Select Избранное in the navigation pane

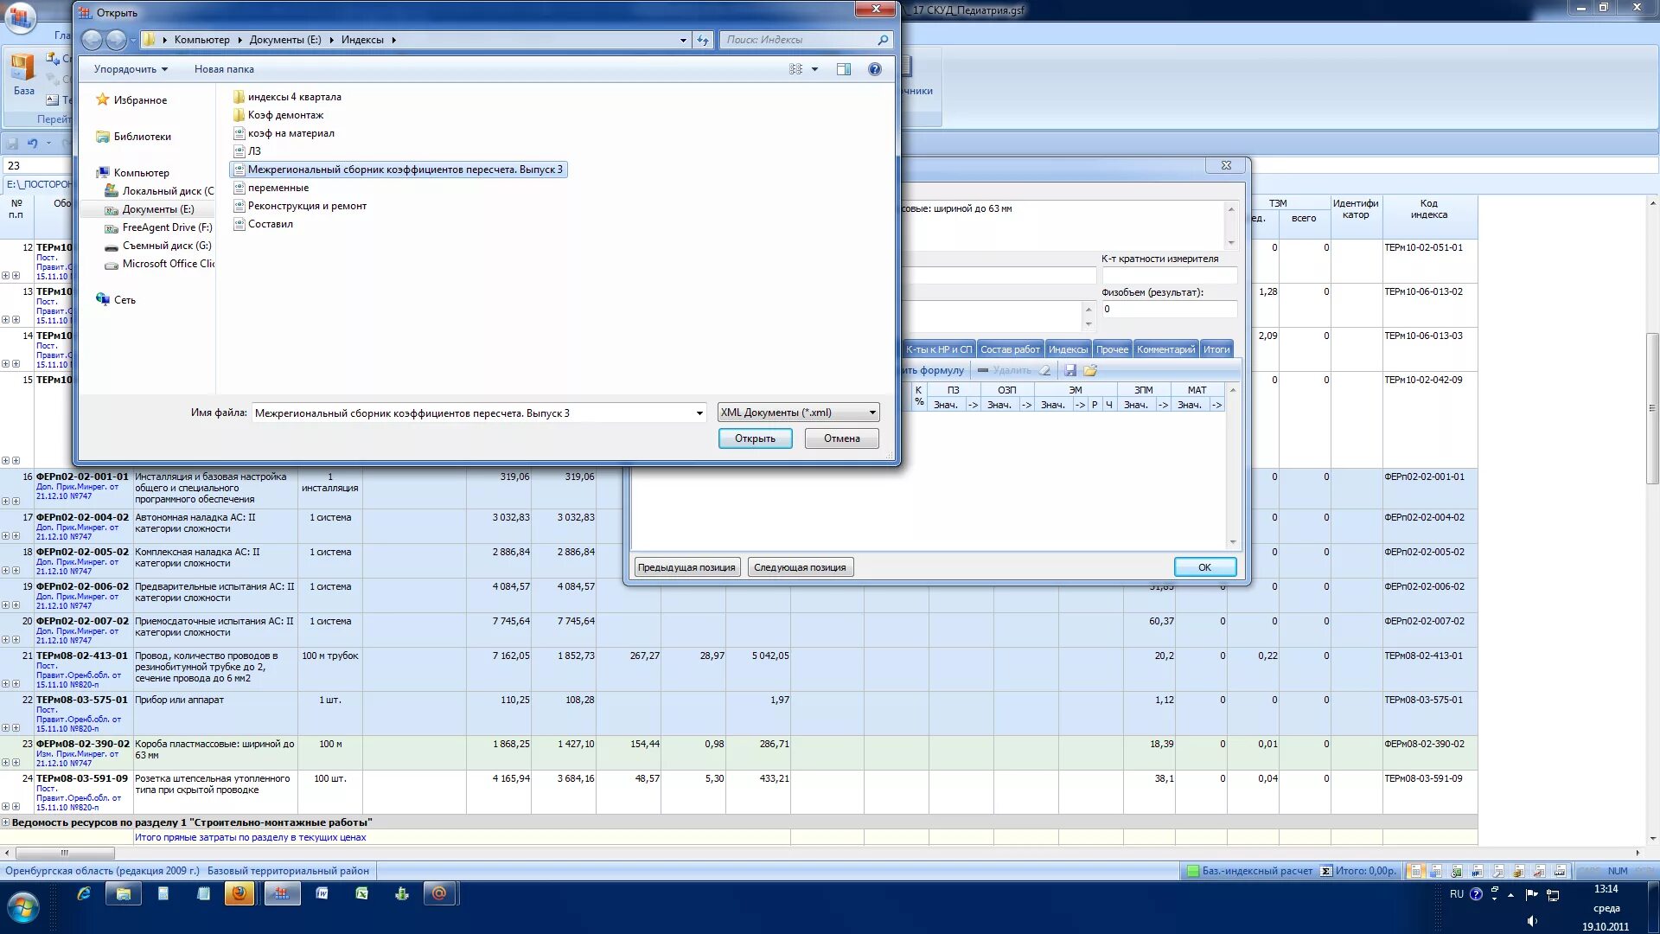click(131, 100)
